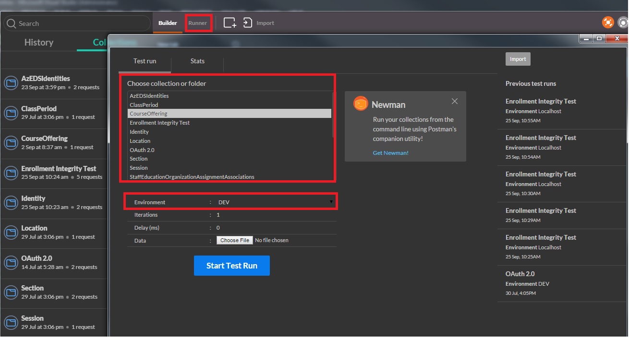
Task: Click the collection list scrollbar thumb
Action: [x=334, y=115]
